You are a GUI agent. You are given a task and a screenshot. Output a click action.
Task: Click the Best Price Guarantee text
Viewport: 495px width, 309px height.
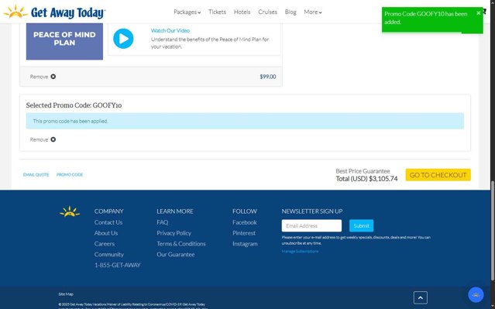[363, 171]
